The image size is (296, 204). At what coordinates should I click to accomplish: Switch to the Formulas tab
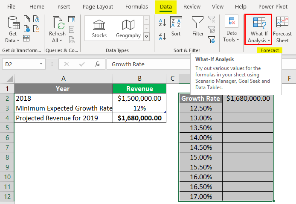click(137, 7)
